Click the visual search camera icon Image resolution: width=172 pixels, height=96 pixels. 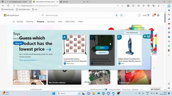pos(121,15)
